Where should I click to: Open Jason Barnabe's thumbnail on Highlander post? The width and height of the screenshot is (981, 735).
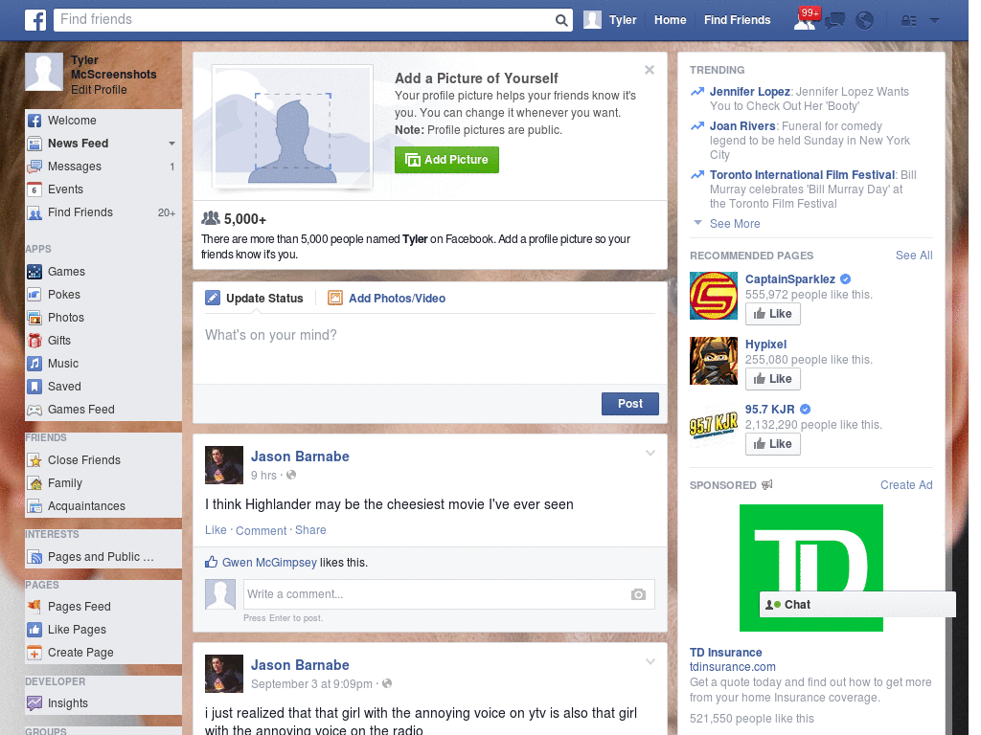[224, 465]
